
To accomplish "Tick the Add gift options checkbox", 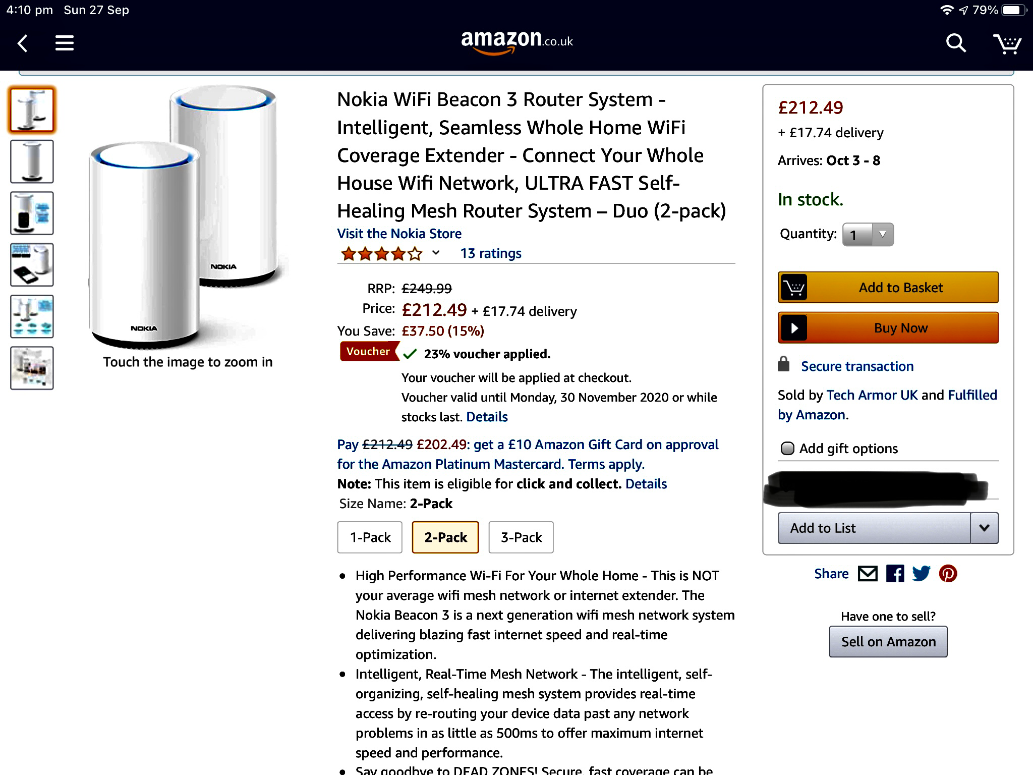I will pos(787,449).
